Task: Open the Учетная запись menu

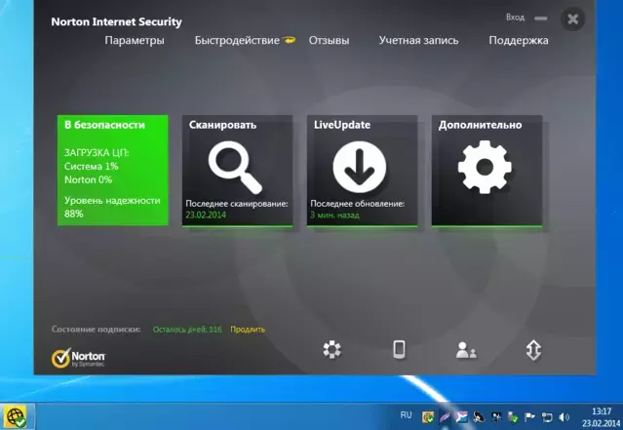Action: pos(418,41)
